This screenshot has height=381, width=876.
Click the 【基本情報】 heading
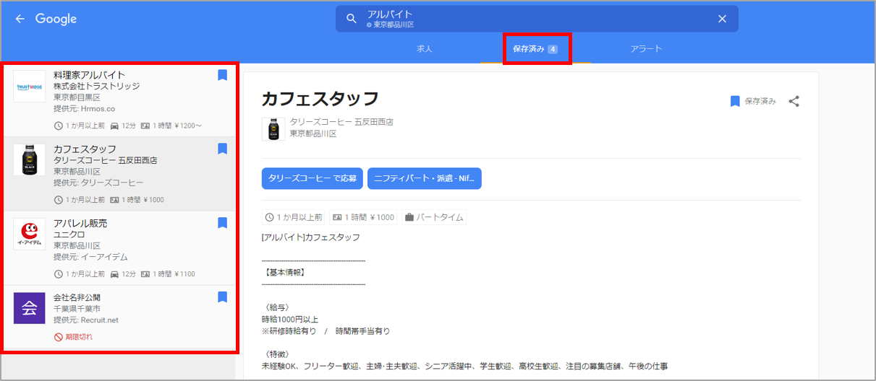284,272
